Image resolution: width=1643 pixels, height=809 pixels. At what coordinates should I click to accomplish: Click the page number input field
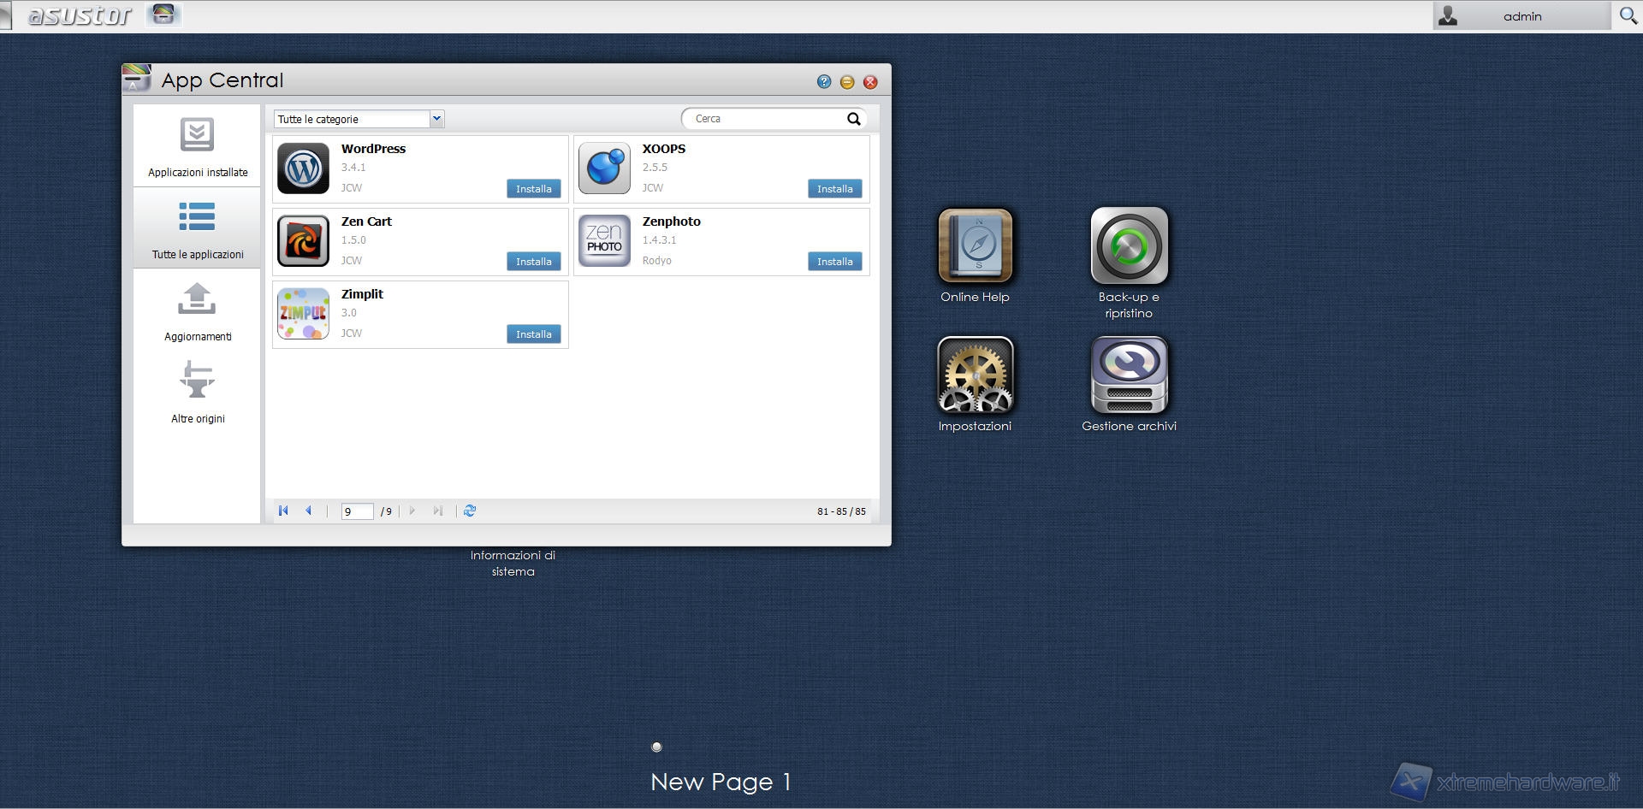pos(356,511)
